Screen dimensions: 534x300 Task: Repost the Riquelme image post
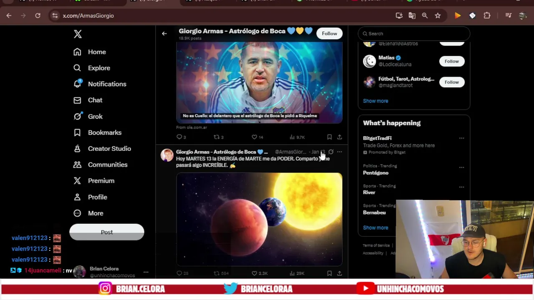point(219,137)
